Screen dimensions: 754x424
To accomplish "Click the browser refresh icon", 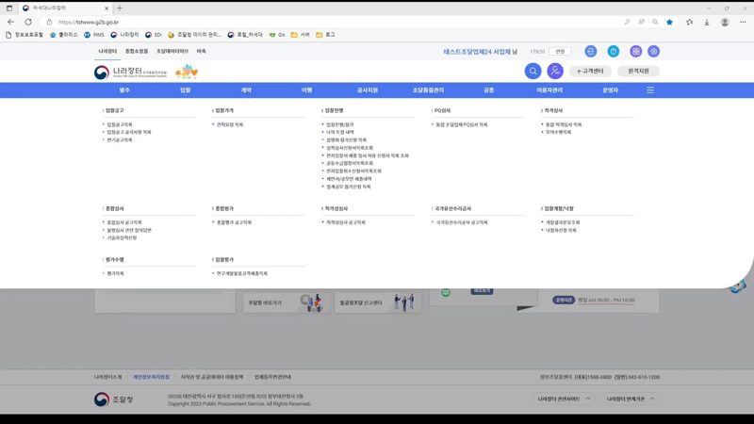I will click(x=28, y=22).
